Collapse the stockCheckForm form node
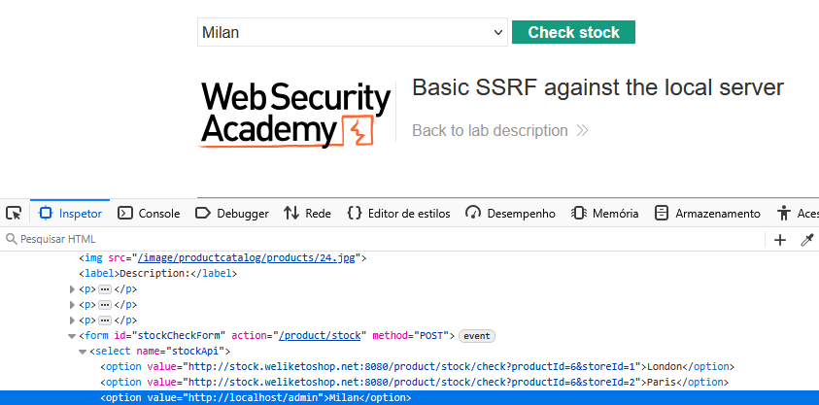The height and width of the screenshot is (405, 819). click(72, 336)
